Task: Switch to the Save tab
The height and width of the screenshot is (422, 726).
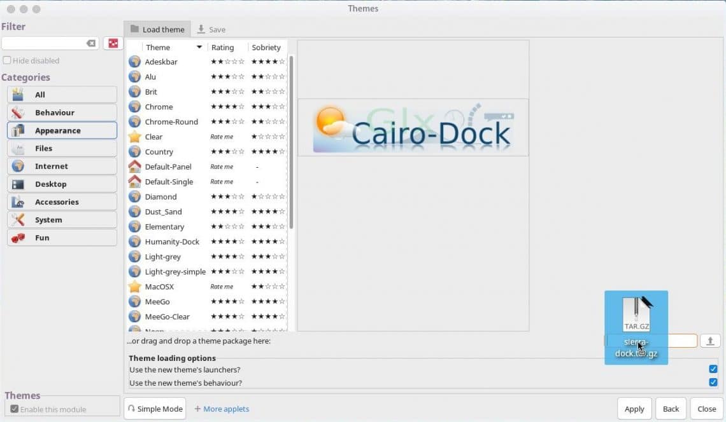Action: (211, 29)
